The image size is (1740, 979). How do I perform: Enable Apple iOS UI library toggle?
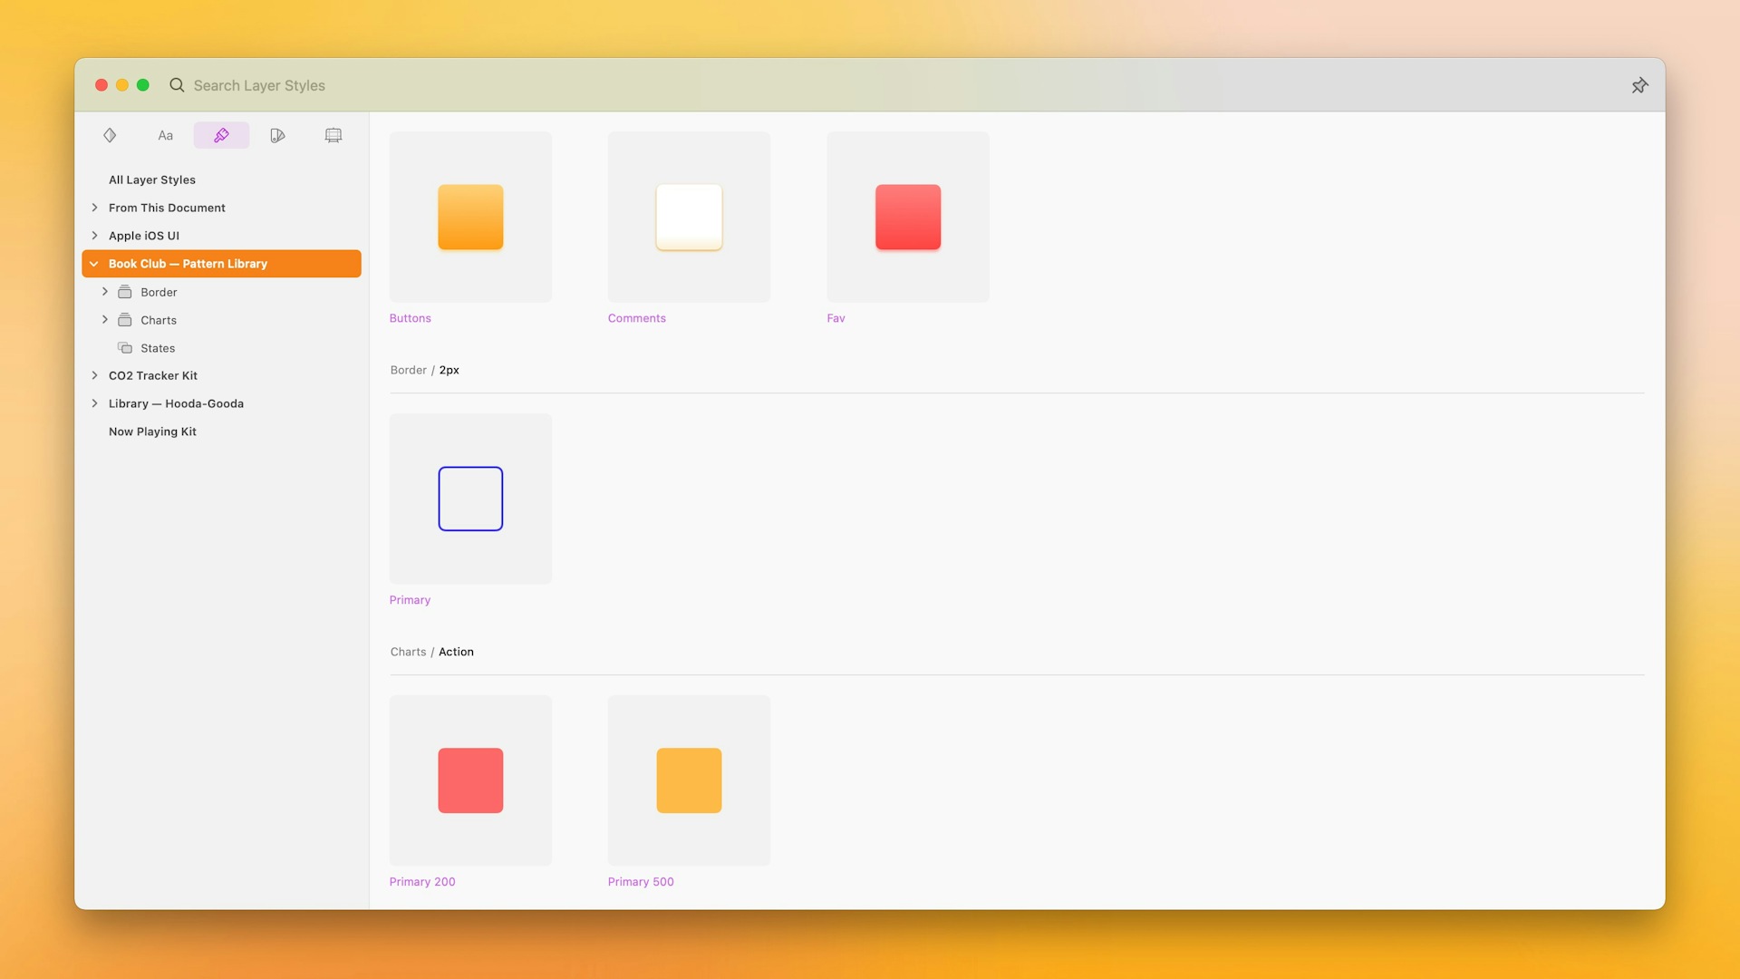(93, 236)
